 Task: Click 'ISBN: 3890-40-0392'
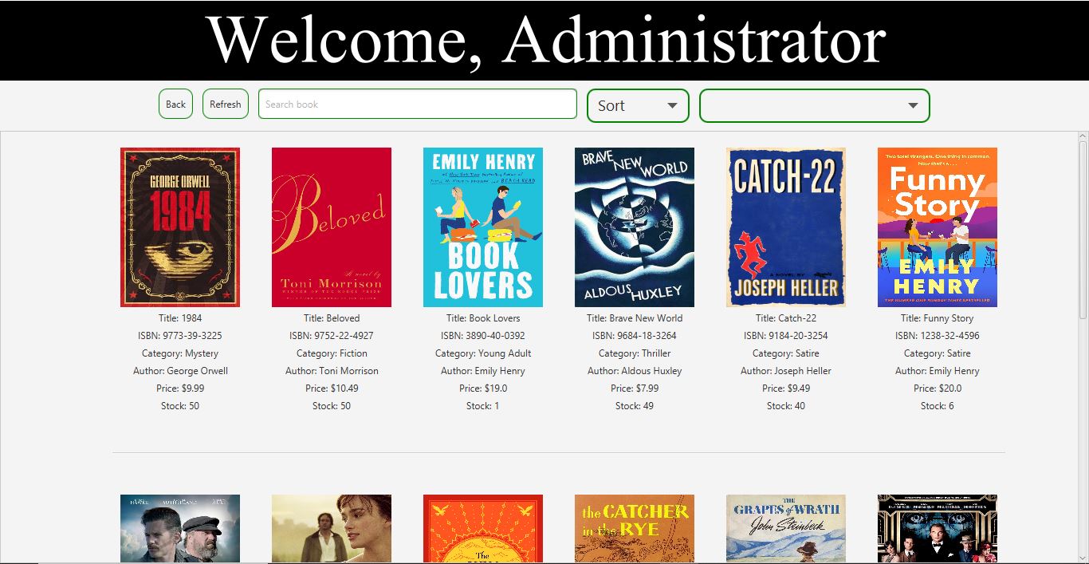[483, 336]
